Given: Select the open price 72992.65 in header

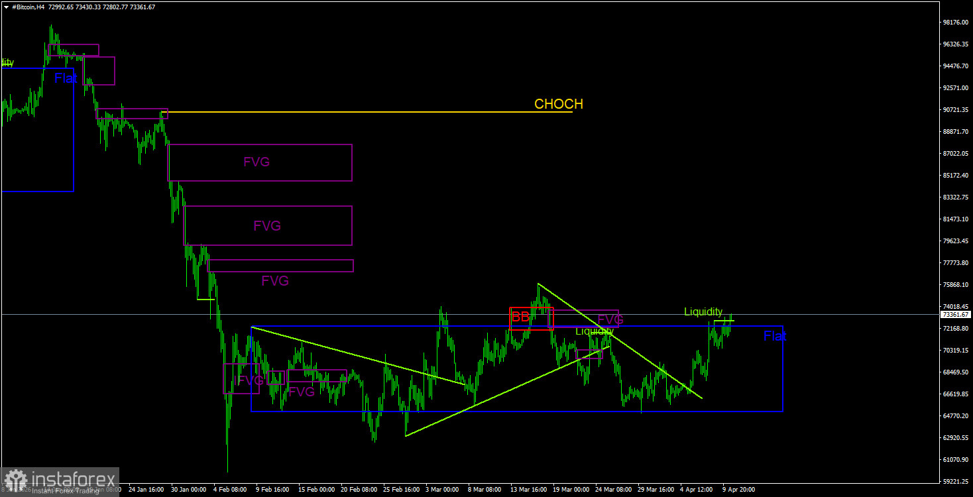Looking at the screenshot, I should tap(60, 7).
